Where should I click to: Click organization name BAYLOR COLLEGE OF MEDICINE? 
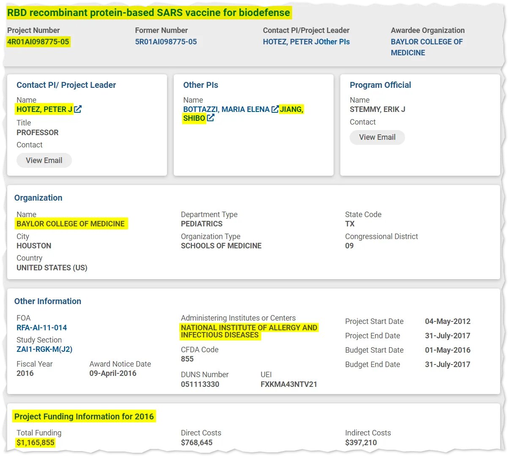[x=71, y=224]
